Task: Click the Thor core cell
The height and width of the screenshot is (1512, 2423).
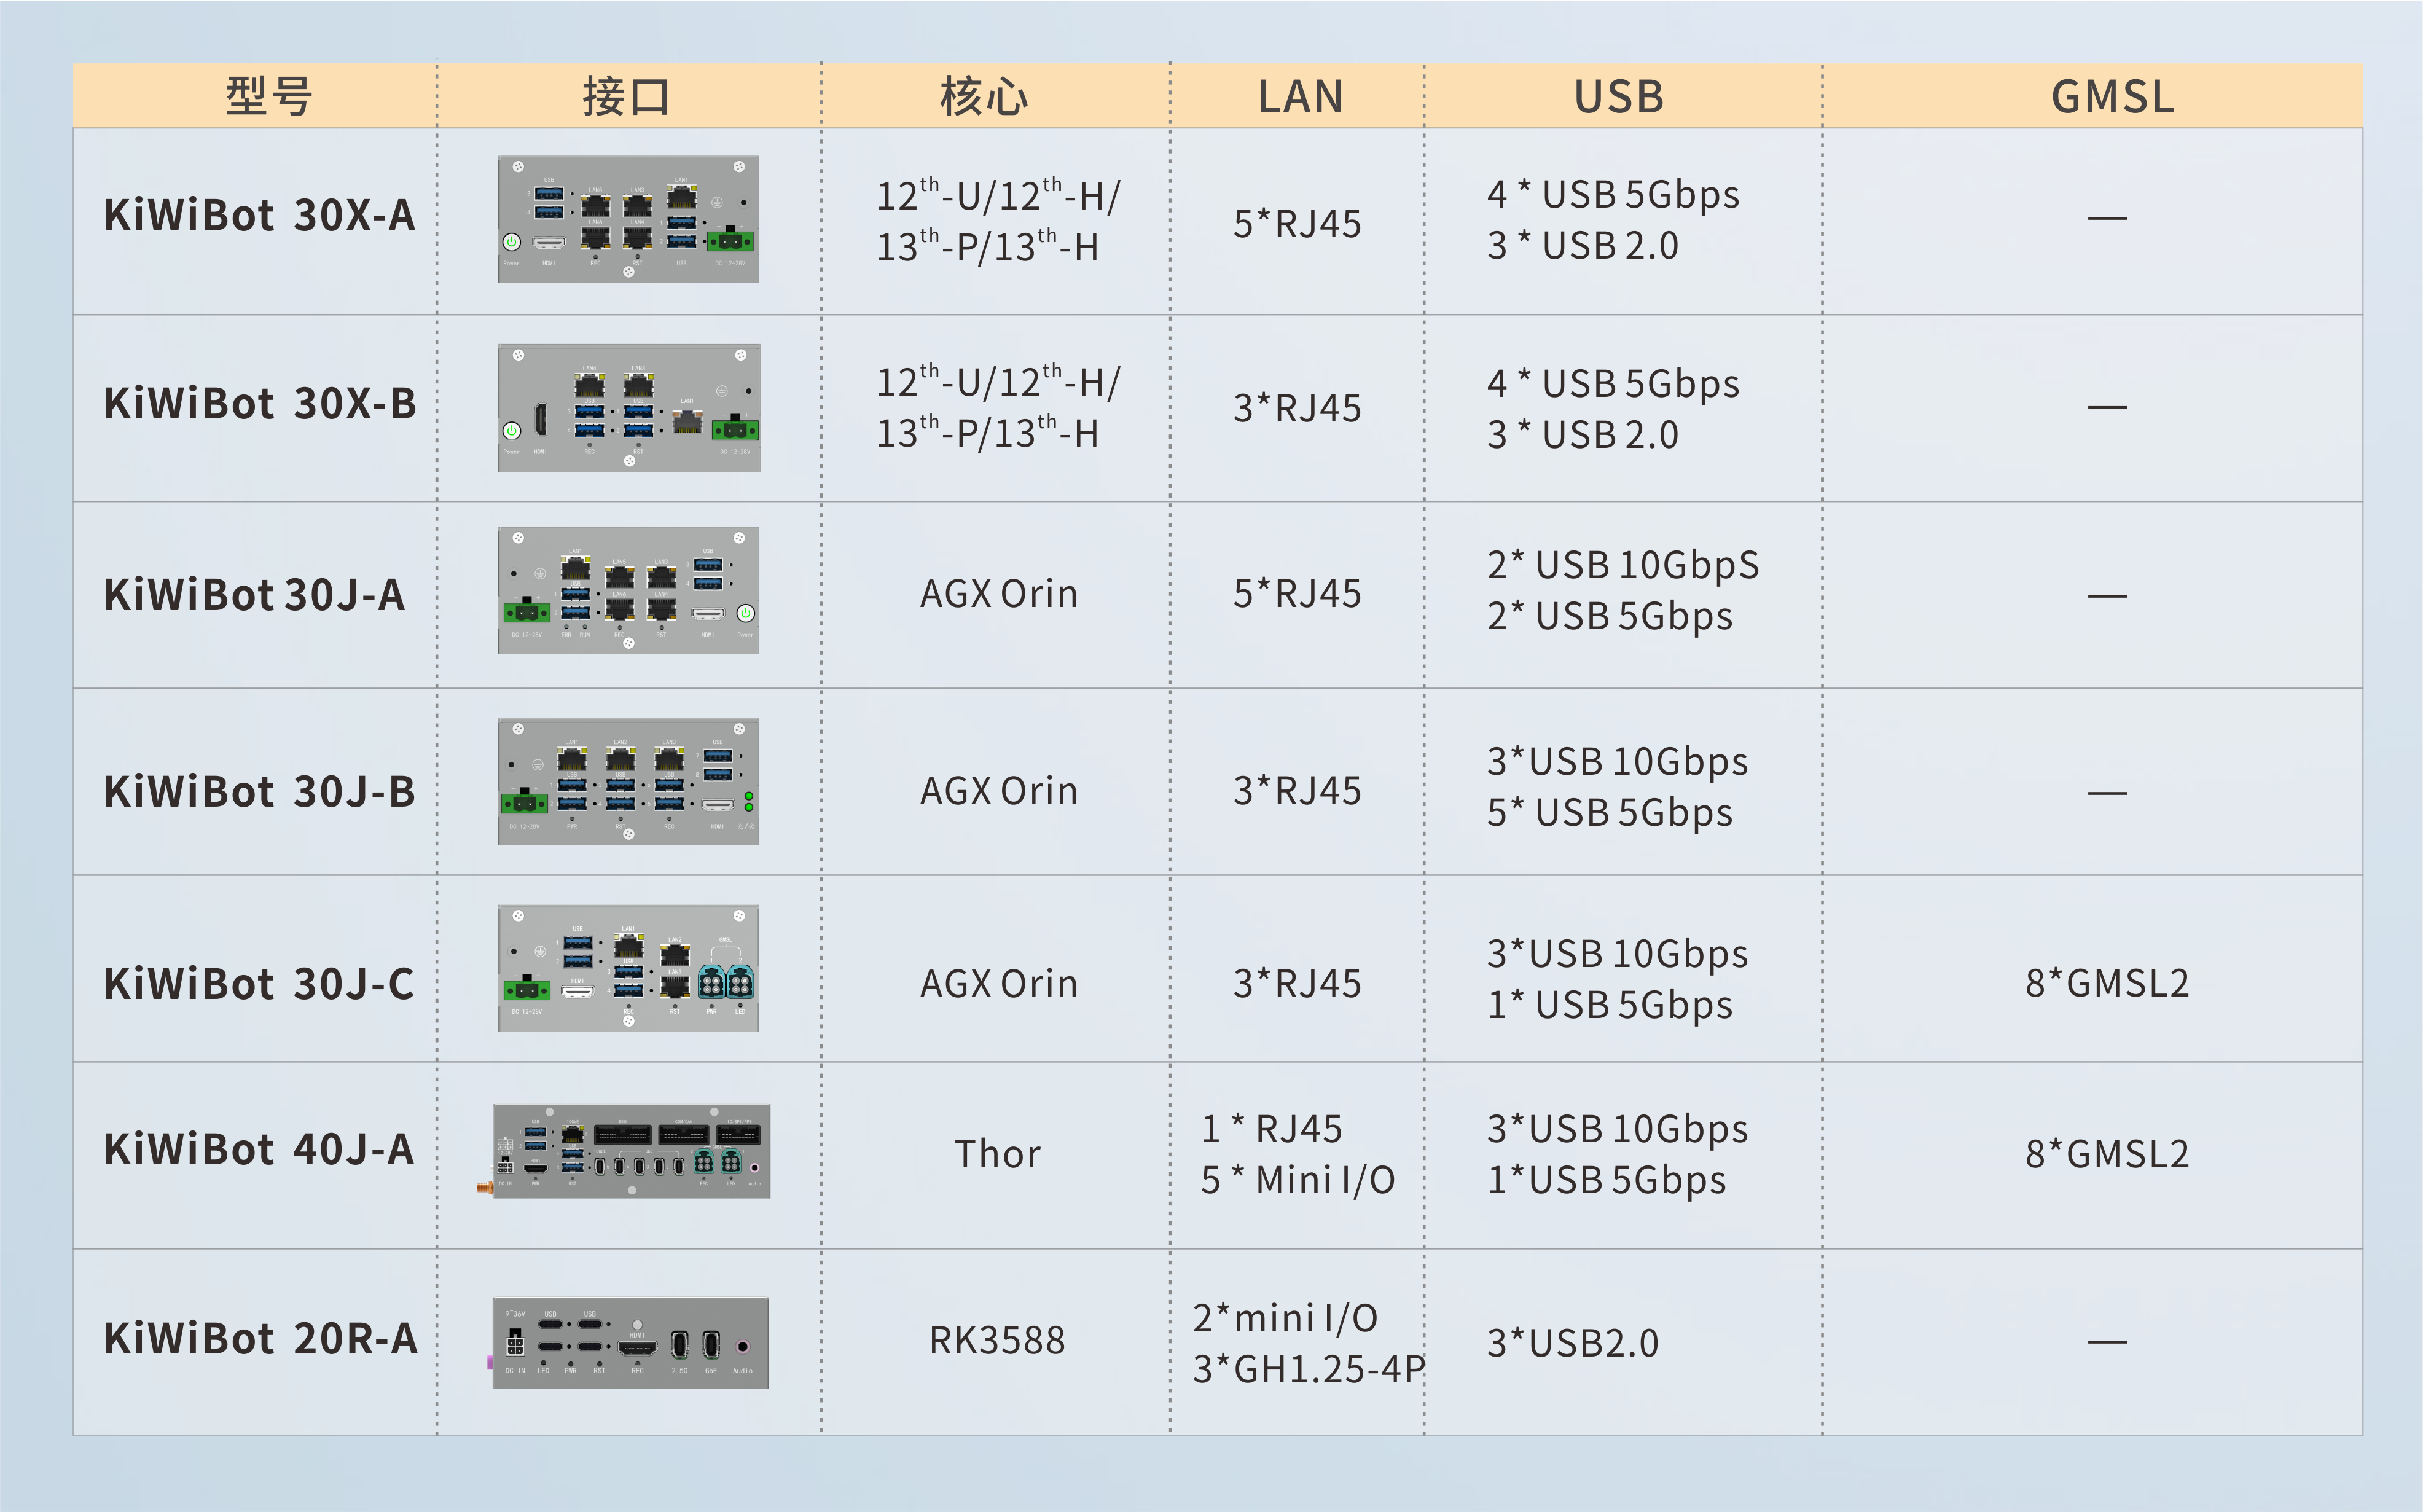Action: pyautogui.click(x=997, y=1154)
